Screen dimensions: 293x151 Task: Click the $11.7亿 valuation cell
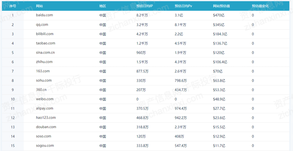[x=219, y=146]
